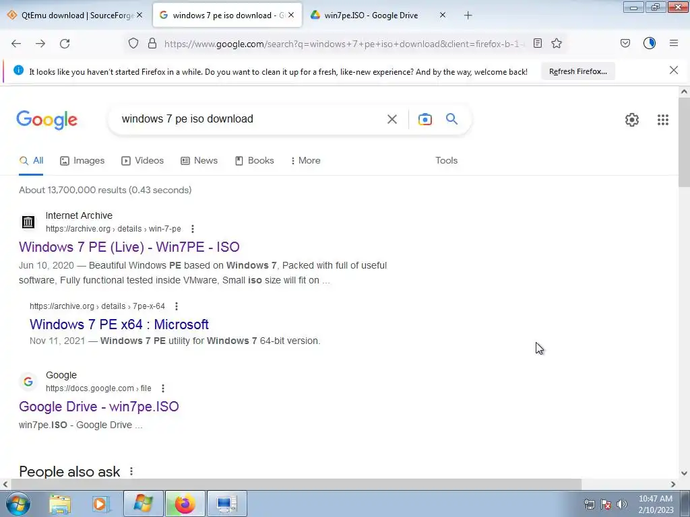Bookmark this page with the star icon
The width and height of the screenshot is (690, 517).
tap(557, 43)
